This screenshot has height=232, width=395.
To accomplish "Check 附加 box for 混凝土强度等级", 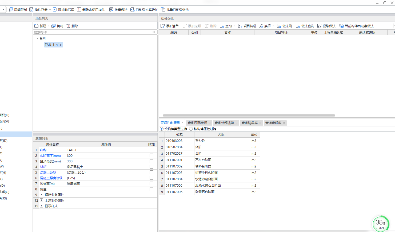I will click(151, 178).
